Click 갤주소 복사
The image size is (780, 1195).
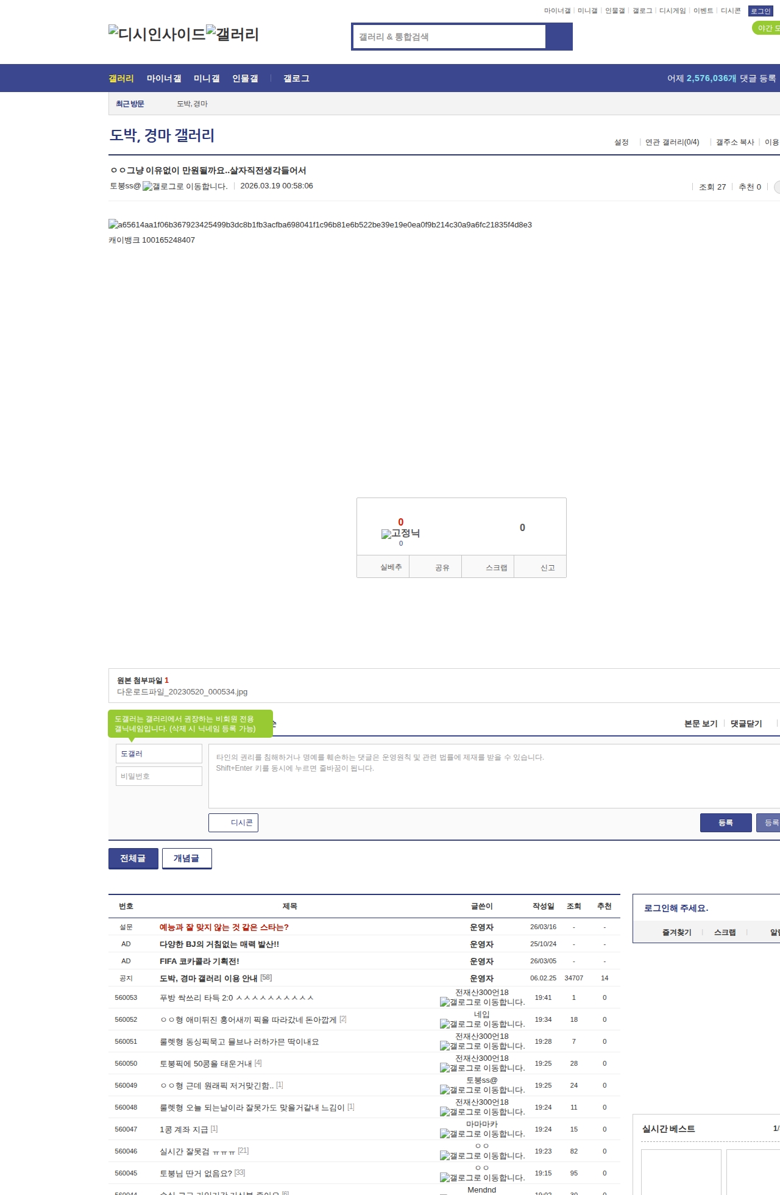735,142
